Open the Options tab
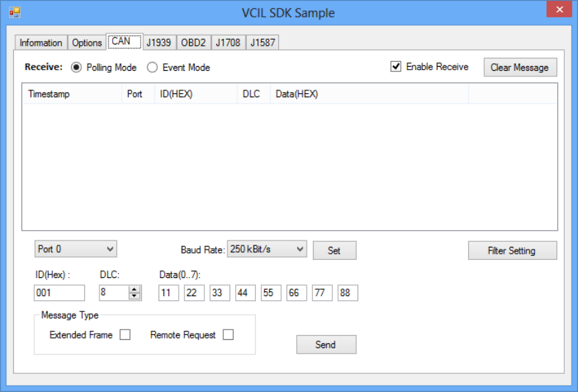 (x=87, y=42)
